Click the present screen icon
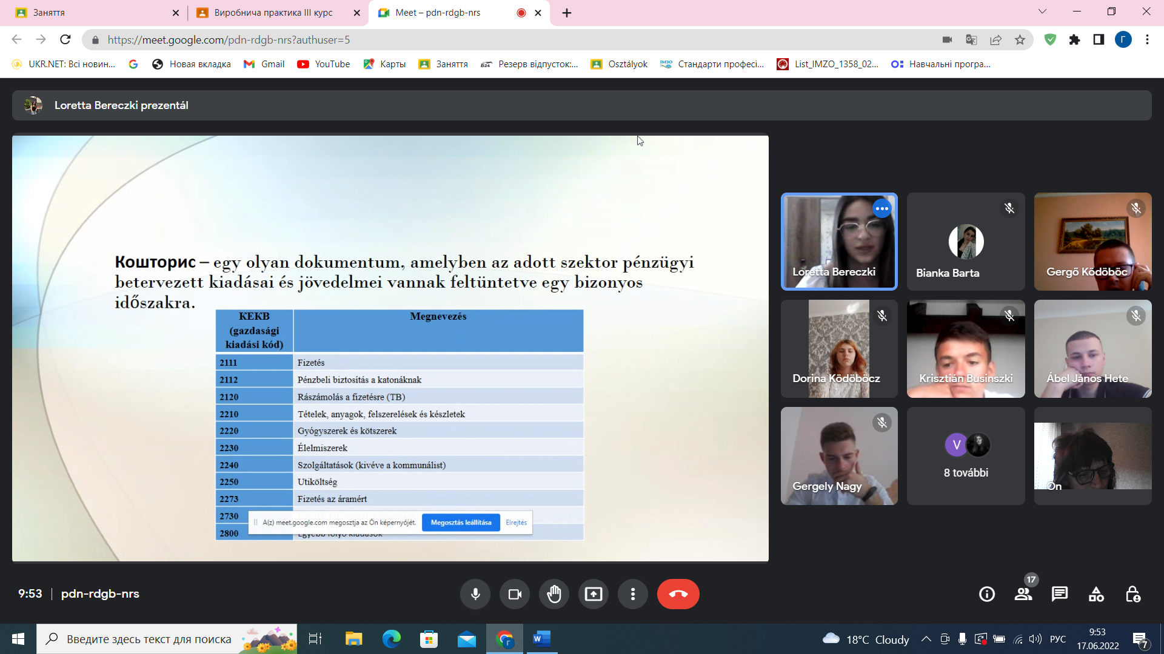Image resolution: width=1164 pixels, height=654 pixels. [x=594, y=594]
